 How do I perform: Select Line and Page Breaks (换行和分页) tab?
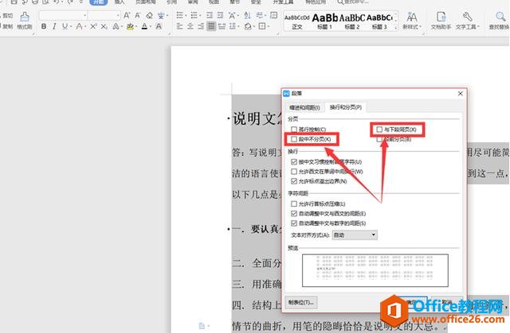tap(345, 107)
